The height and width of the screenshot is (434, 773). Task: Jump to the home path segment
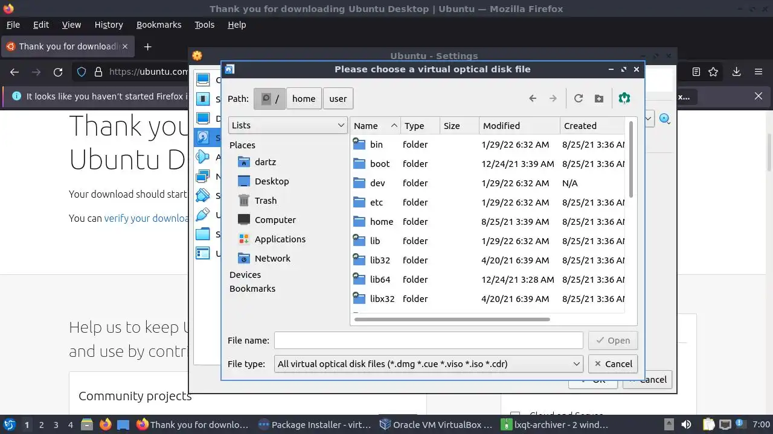[x=304, y=99]
